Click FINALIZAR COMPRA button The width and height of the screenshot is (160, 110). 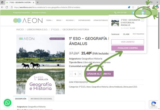click(128, 48)
